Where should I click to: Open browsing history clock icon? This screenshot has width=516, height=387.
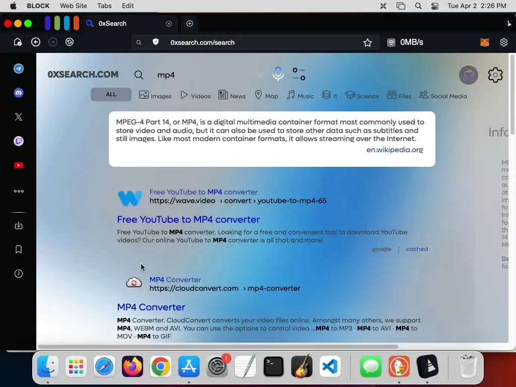click(x=19, y=274)
